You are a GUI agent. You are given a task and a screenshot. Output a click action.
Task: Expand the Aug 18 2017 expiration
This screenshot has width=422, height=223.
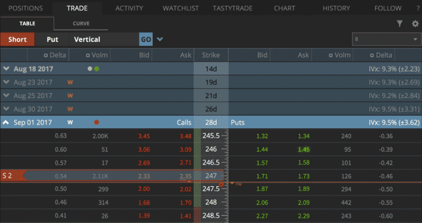(x=6, y=69)
